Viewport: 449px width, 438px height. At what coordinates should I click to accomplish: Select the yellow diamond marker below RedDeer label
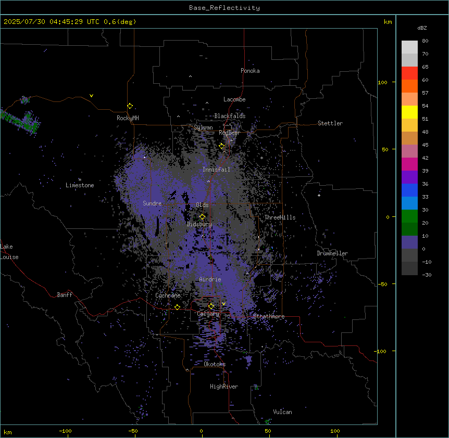(x=222, y=146)
